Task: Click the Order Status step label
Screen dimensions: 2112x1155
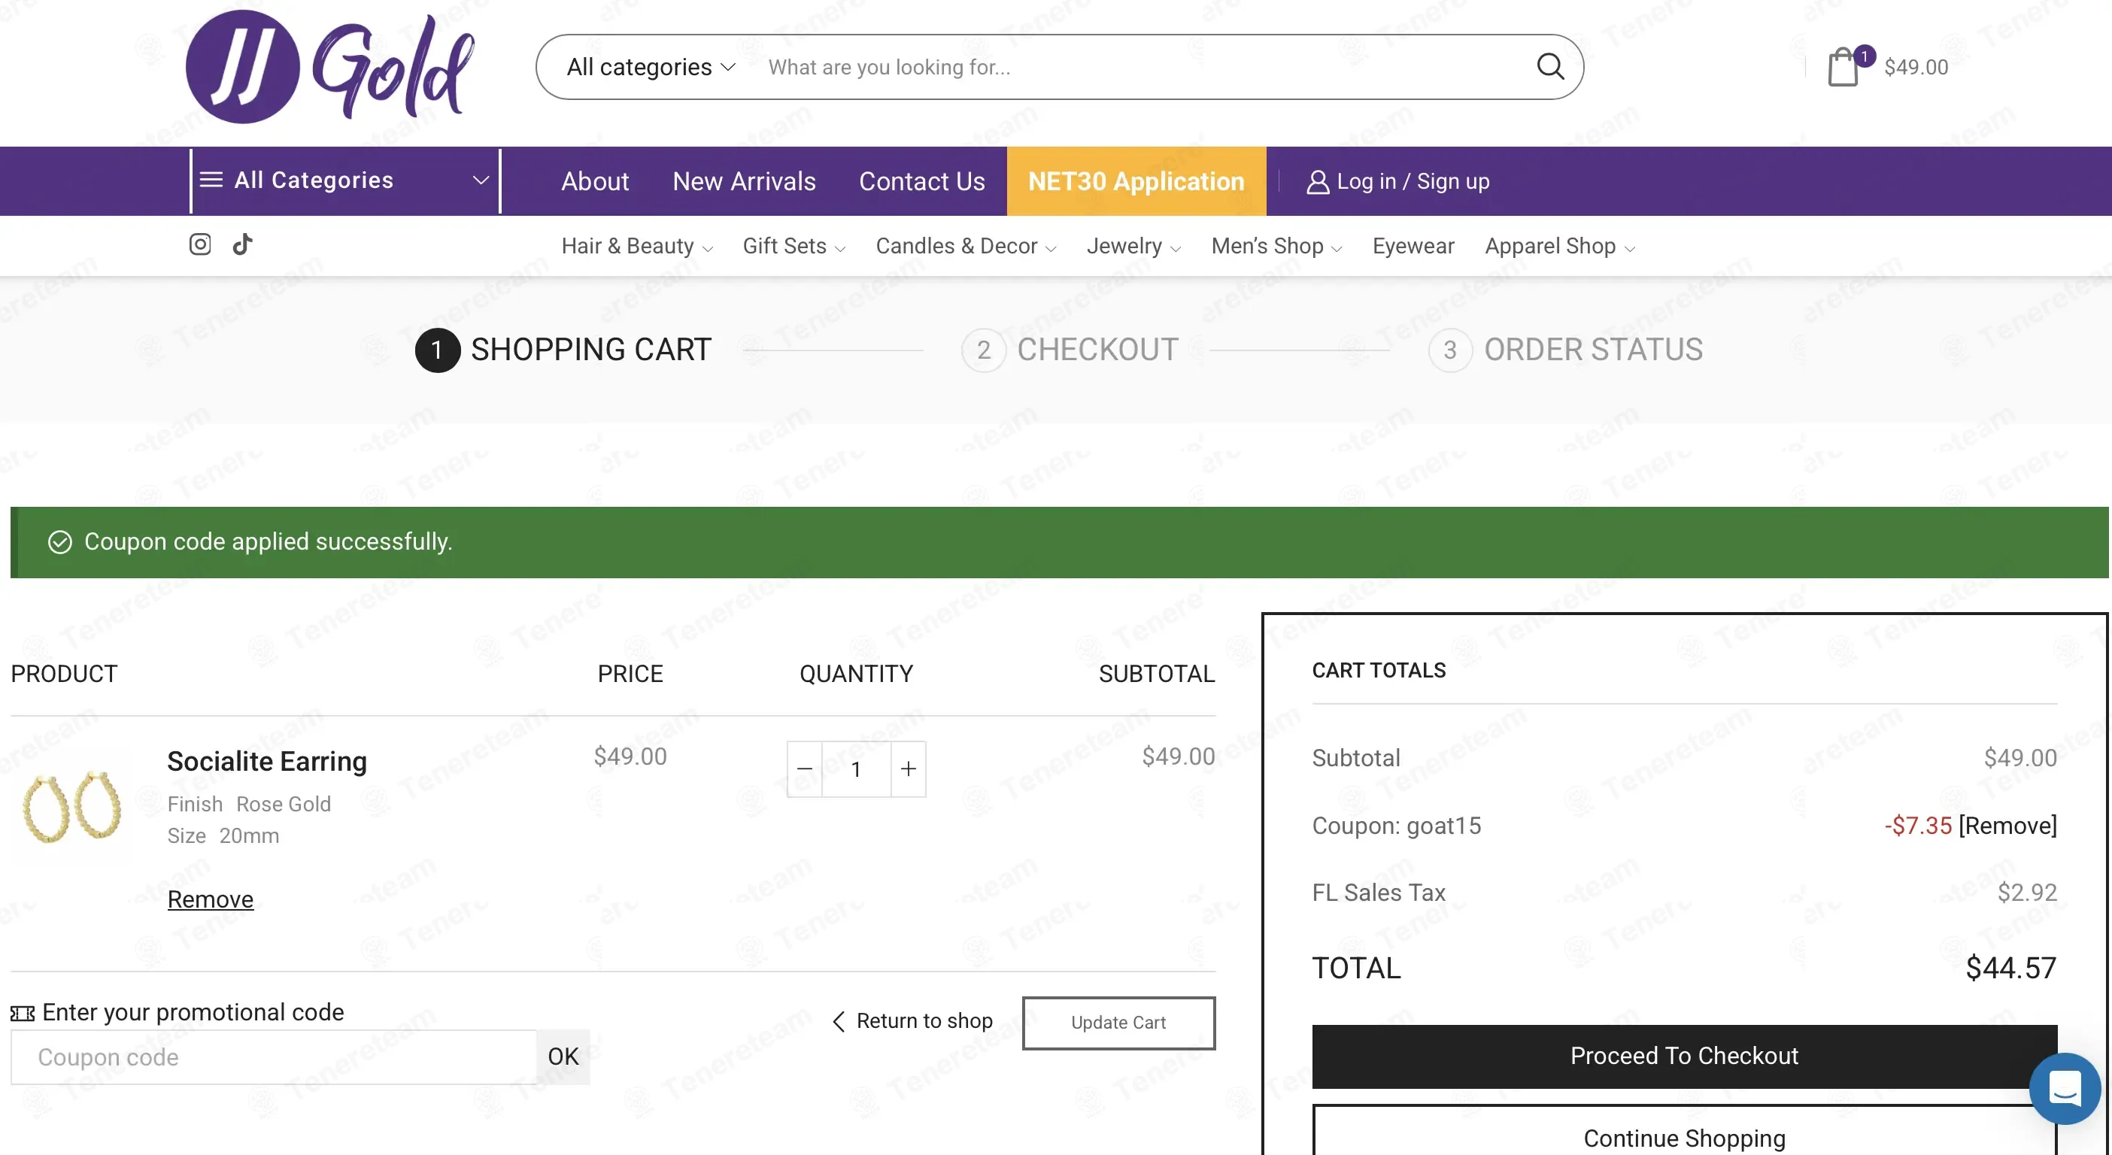Action: coord(1594,350)
